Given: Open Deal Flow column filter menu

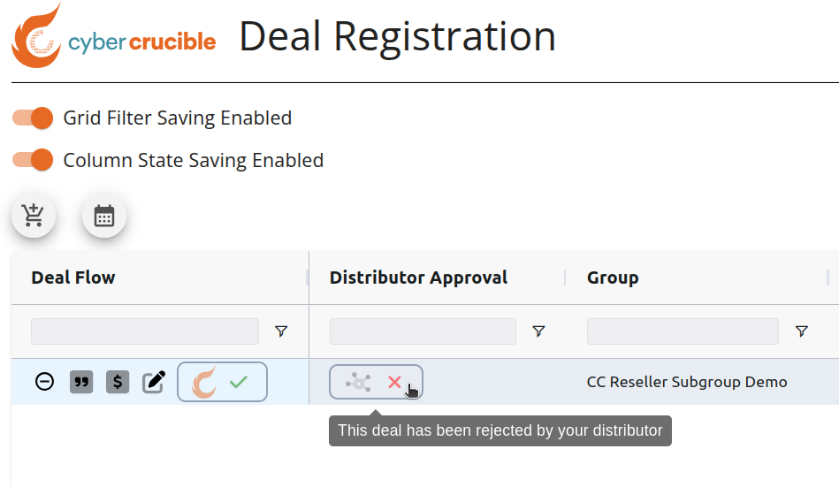Looking at the screenshot, I should (x=281, y=331).
